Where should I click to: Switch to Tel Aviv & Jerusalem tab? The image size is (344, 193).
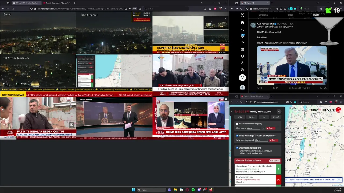(56, 3)
